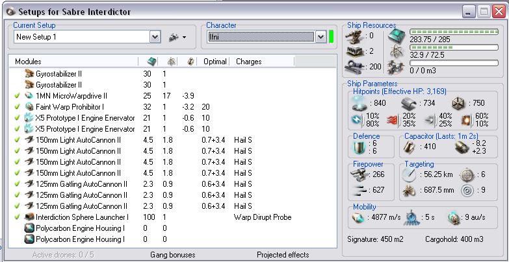Click the Mobility max velocity icon
This screenshot has width=509, height=262.
point(359,217)
